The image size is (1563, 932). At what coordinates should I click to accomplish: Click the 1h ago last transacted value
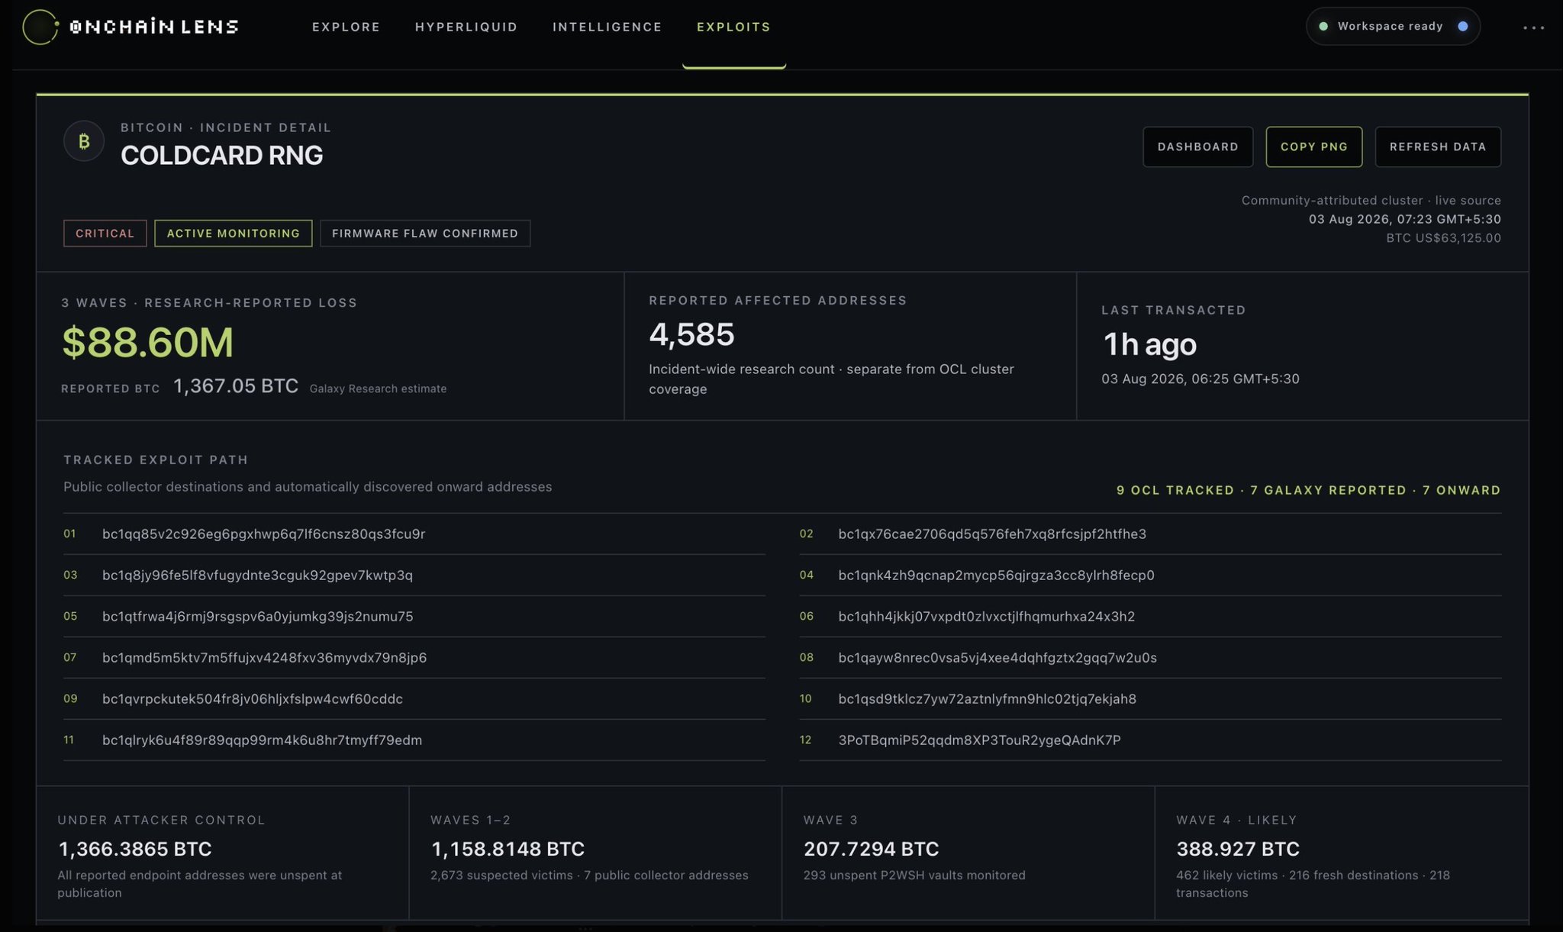(x=1149, y=344)
